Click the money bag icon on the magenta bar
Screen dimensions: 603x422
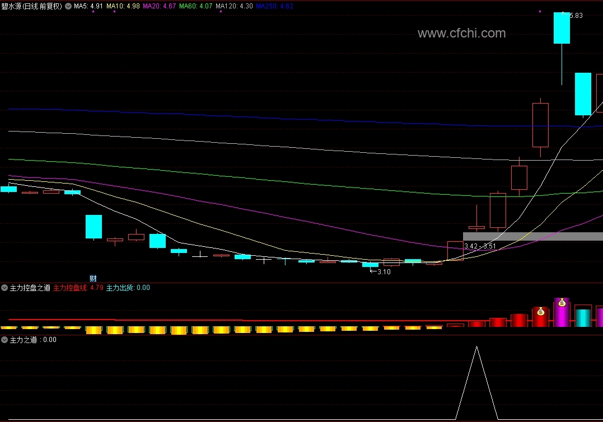[x=562, y=302]
